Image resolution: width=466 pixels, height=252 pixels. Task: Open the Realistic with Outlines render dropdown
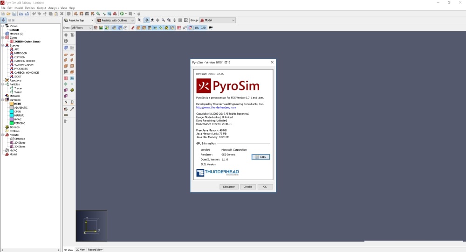115,21
